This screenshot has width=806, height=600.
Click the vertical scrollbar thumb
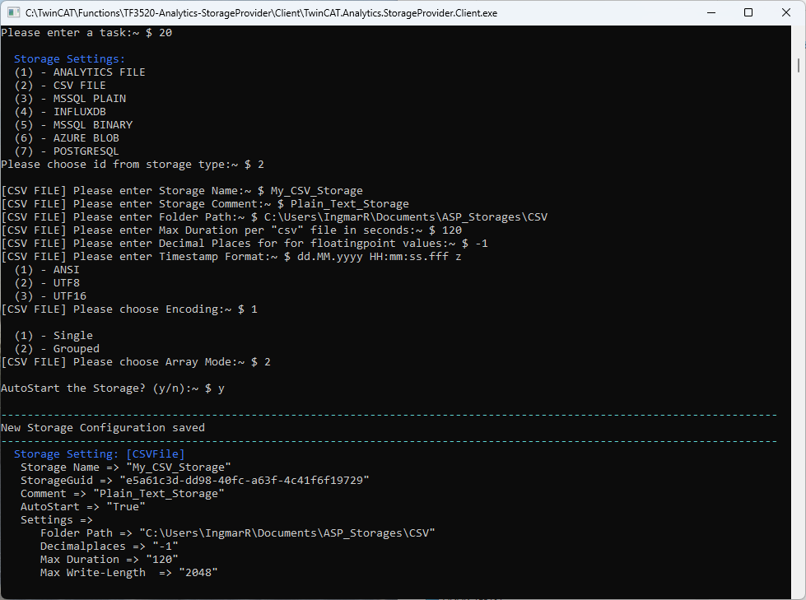799,65
